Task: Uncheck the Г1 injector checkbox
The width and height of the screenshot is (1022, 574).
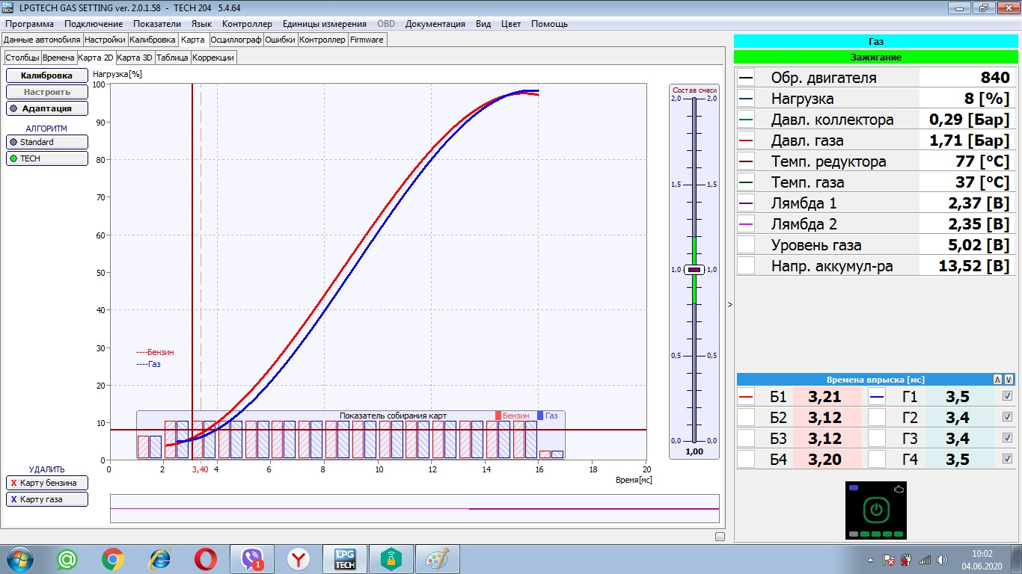Action: click(x=1007, y=396)
